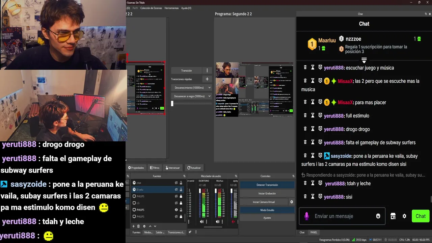
Task: Toggle Modo Estudio button
Action: 267,210
